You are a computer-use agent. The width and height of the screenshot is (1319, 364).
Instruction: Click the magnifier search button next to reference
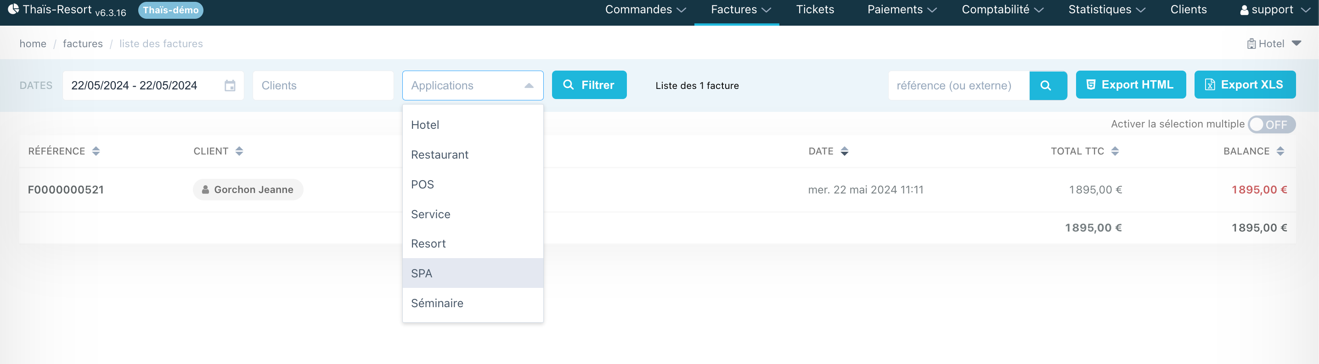point(1048,85)
